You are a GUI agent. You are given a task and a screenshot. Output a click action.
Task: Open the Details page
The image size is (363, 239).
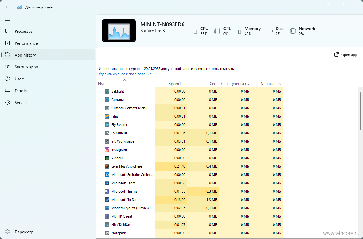pyautogui.click(x=48, y=91)
